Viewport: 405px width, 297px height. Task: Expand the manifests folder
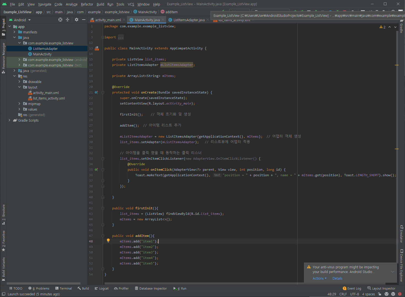tap(15, 32)
